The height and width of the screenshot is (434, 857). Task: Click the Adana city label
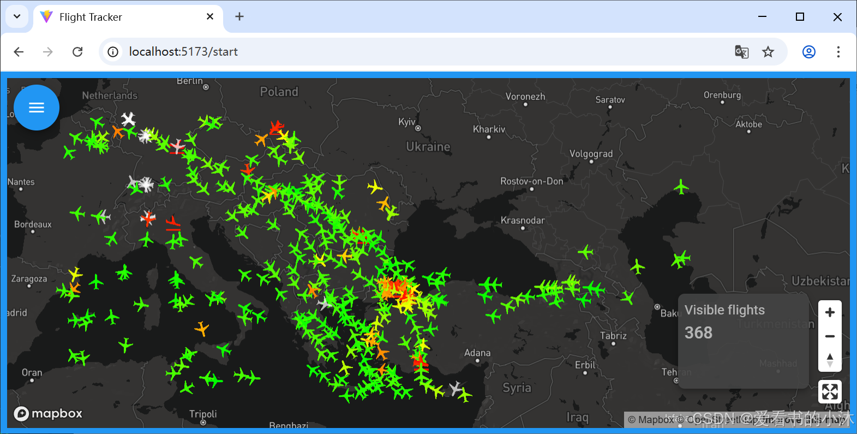477,353
